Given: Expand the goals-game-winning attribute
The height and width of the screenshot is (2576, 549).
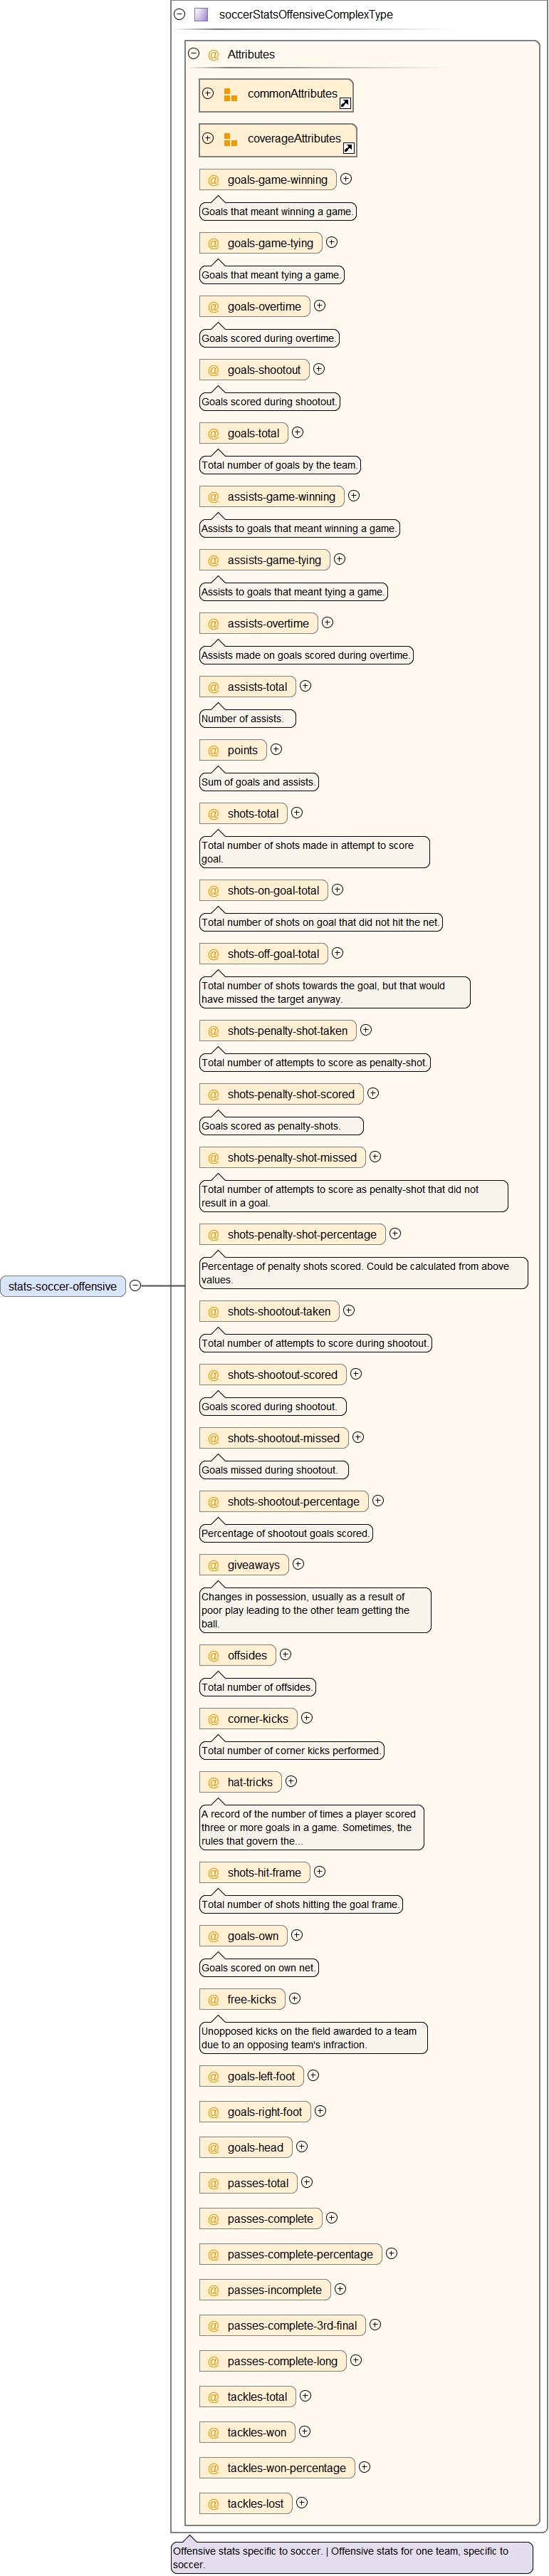Looking at the screenshot, I should (346, 179).
